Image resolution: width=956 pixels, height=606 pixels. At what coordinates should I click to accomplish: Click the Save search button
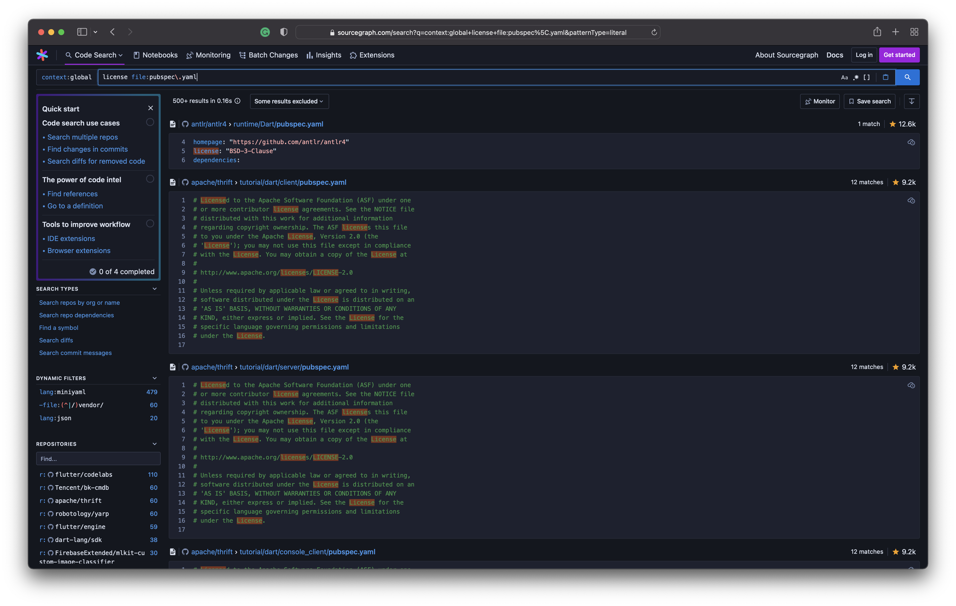pos(869,101)
